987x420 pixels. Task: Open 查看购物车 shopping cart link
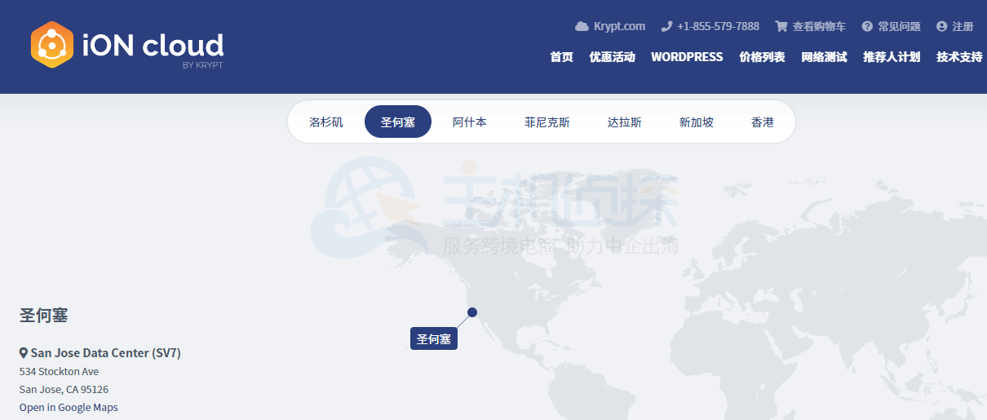point(819,26)
